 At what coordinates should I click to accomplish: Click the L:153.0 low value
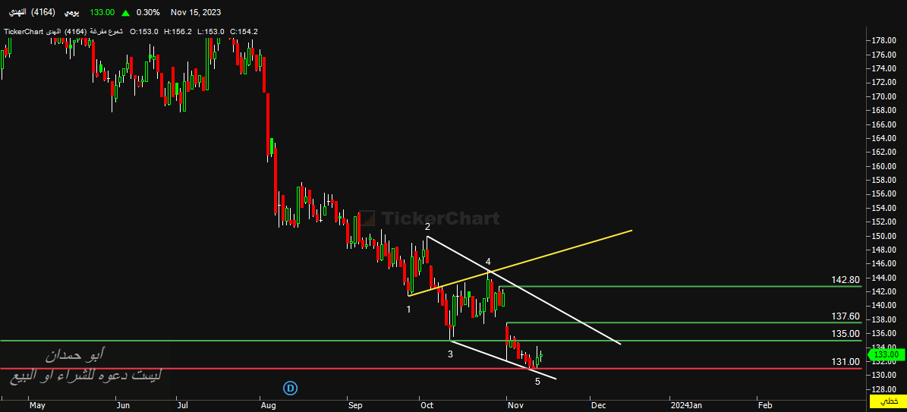tap(210, 32)
